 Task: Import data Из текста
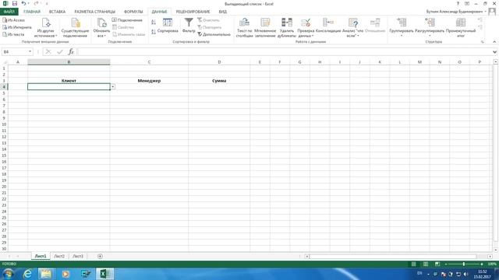(x=13, y=34)
